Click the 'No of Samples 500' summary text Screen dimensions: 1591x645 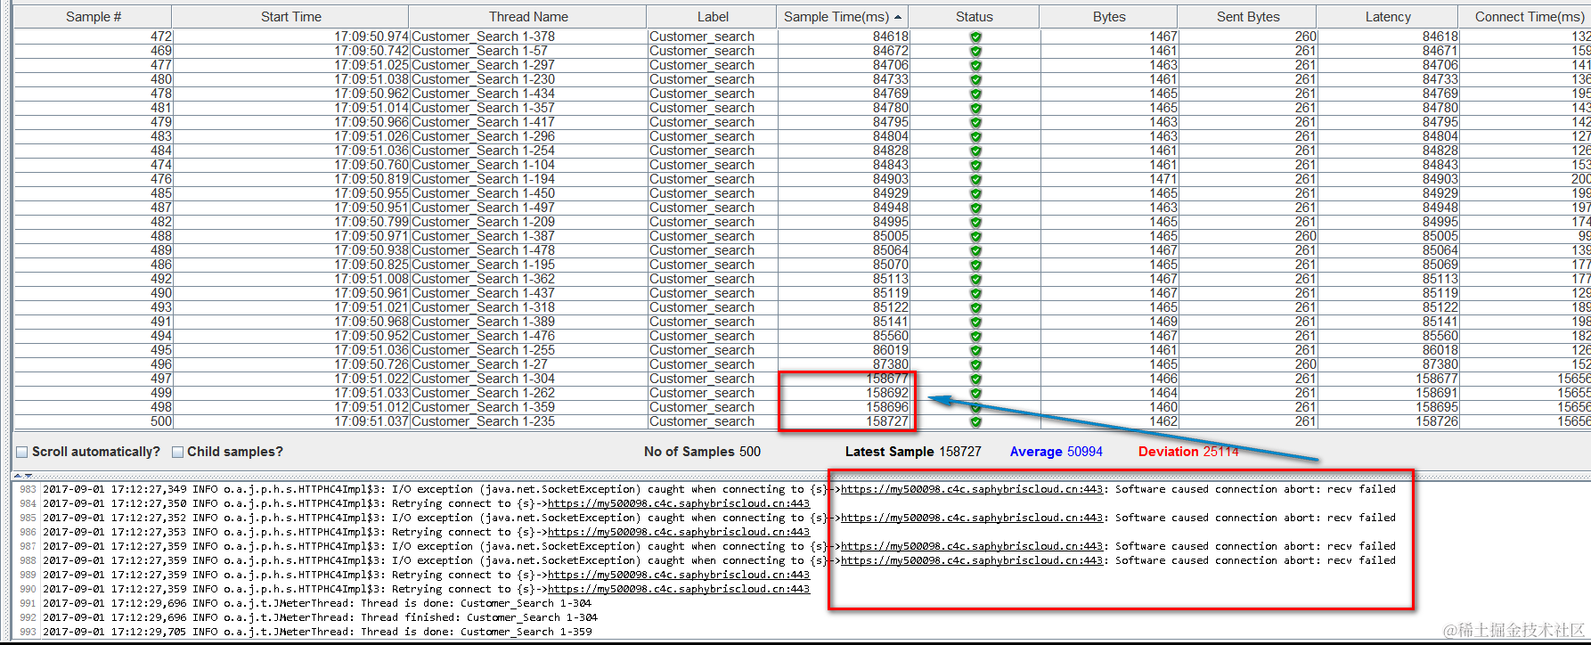coord(702,452)
